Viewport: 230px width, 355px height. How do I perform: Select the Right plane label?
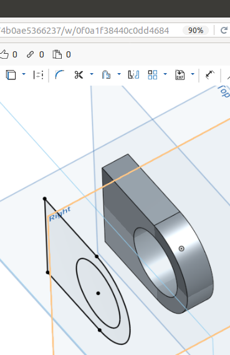pyautogui.click(x=60, y=214)
